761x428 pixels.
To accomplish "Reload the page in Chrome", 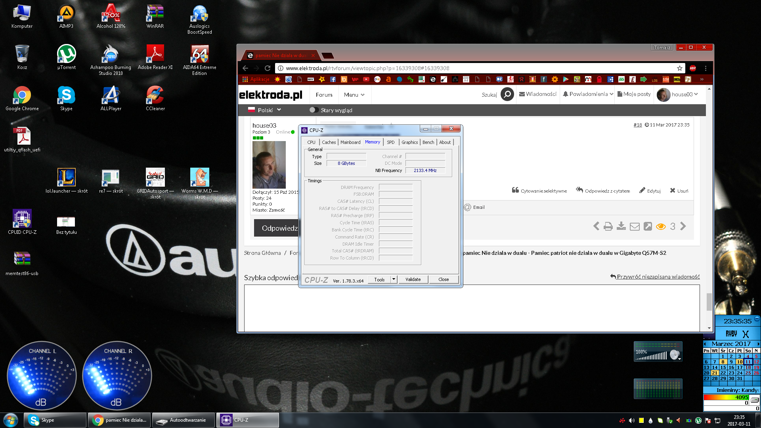I will (268, 68).
